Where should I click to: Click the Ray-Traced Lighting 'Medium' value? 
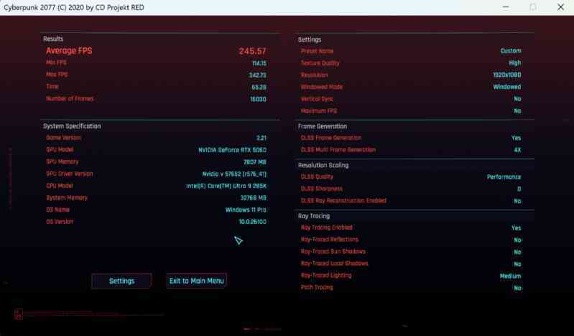pyautogui.click(x=510, y=276)
